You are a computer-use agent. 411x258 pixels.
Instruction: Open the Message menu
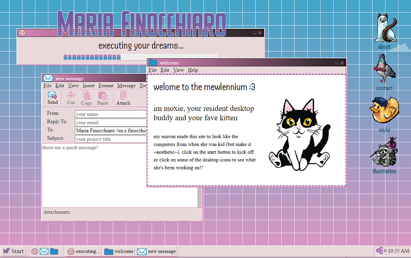pos(126,86)
